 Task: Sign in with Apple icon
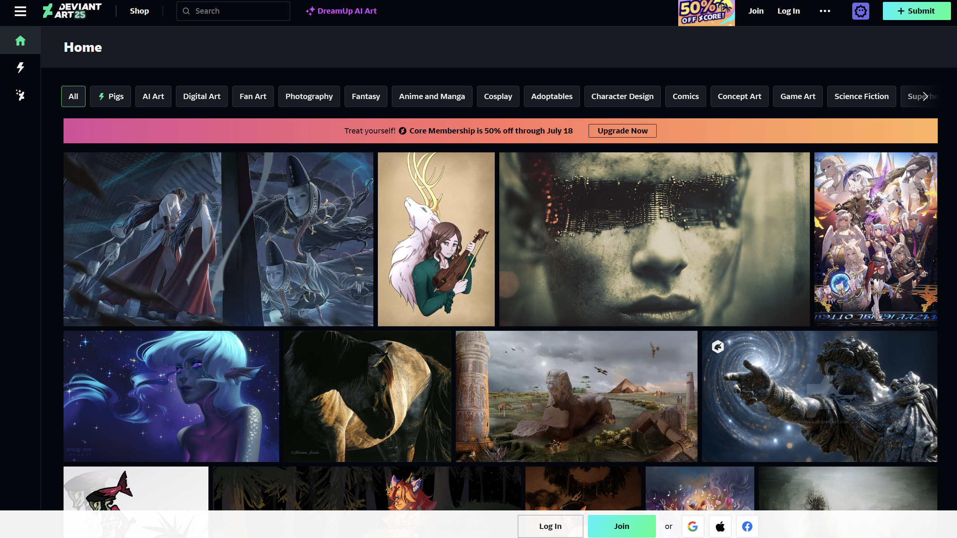(720, 526)
